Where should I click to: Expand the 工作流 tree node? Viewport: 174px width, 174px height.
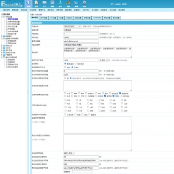tap(2, 48)
